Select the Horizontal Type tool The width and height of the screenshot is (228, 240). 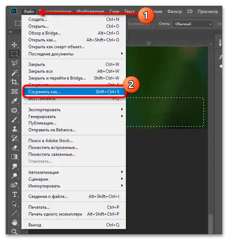pos(14,194)
